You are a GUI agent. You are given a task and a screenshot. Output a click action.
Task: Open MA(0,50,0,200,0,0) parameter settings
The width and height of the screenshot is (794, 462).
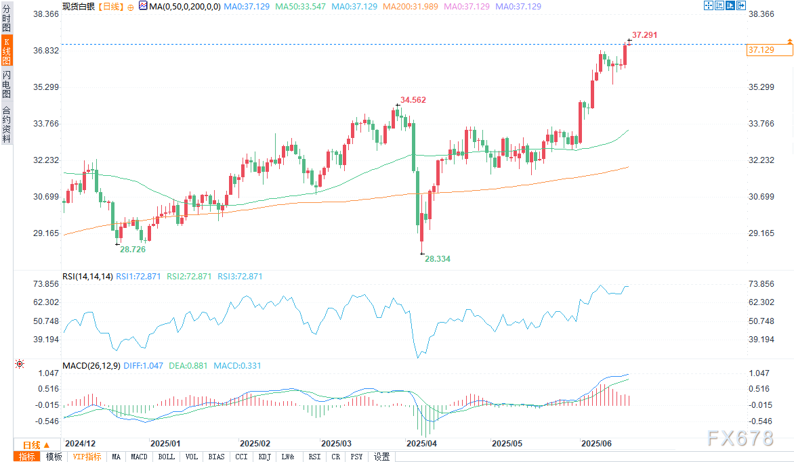coord(184,6)
